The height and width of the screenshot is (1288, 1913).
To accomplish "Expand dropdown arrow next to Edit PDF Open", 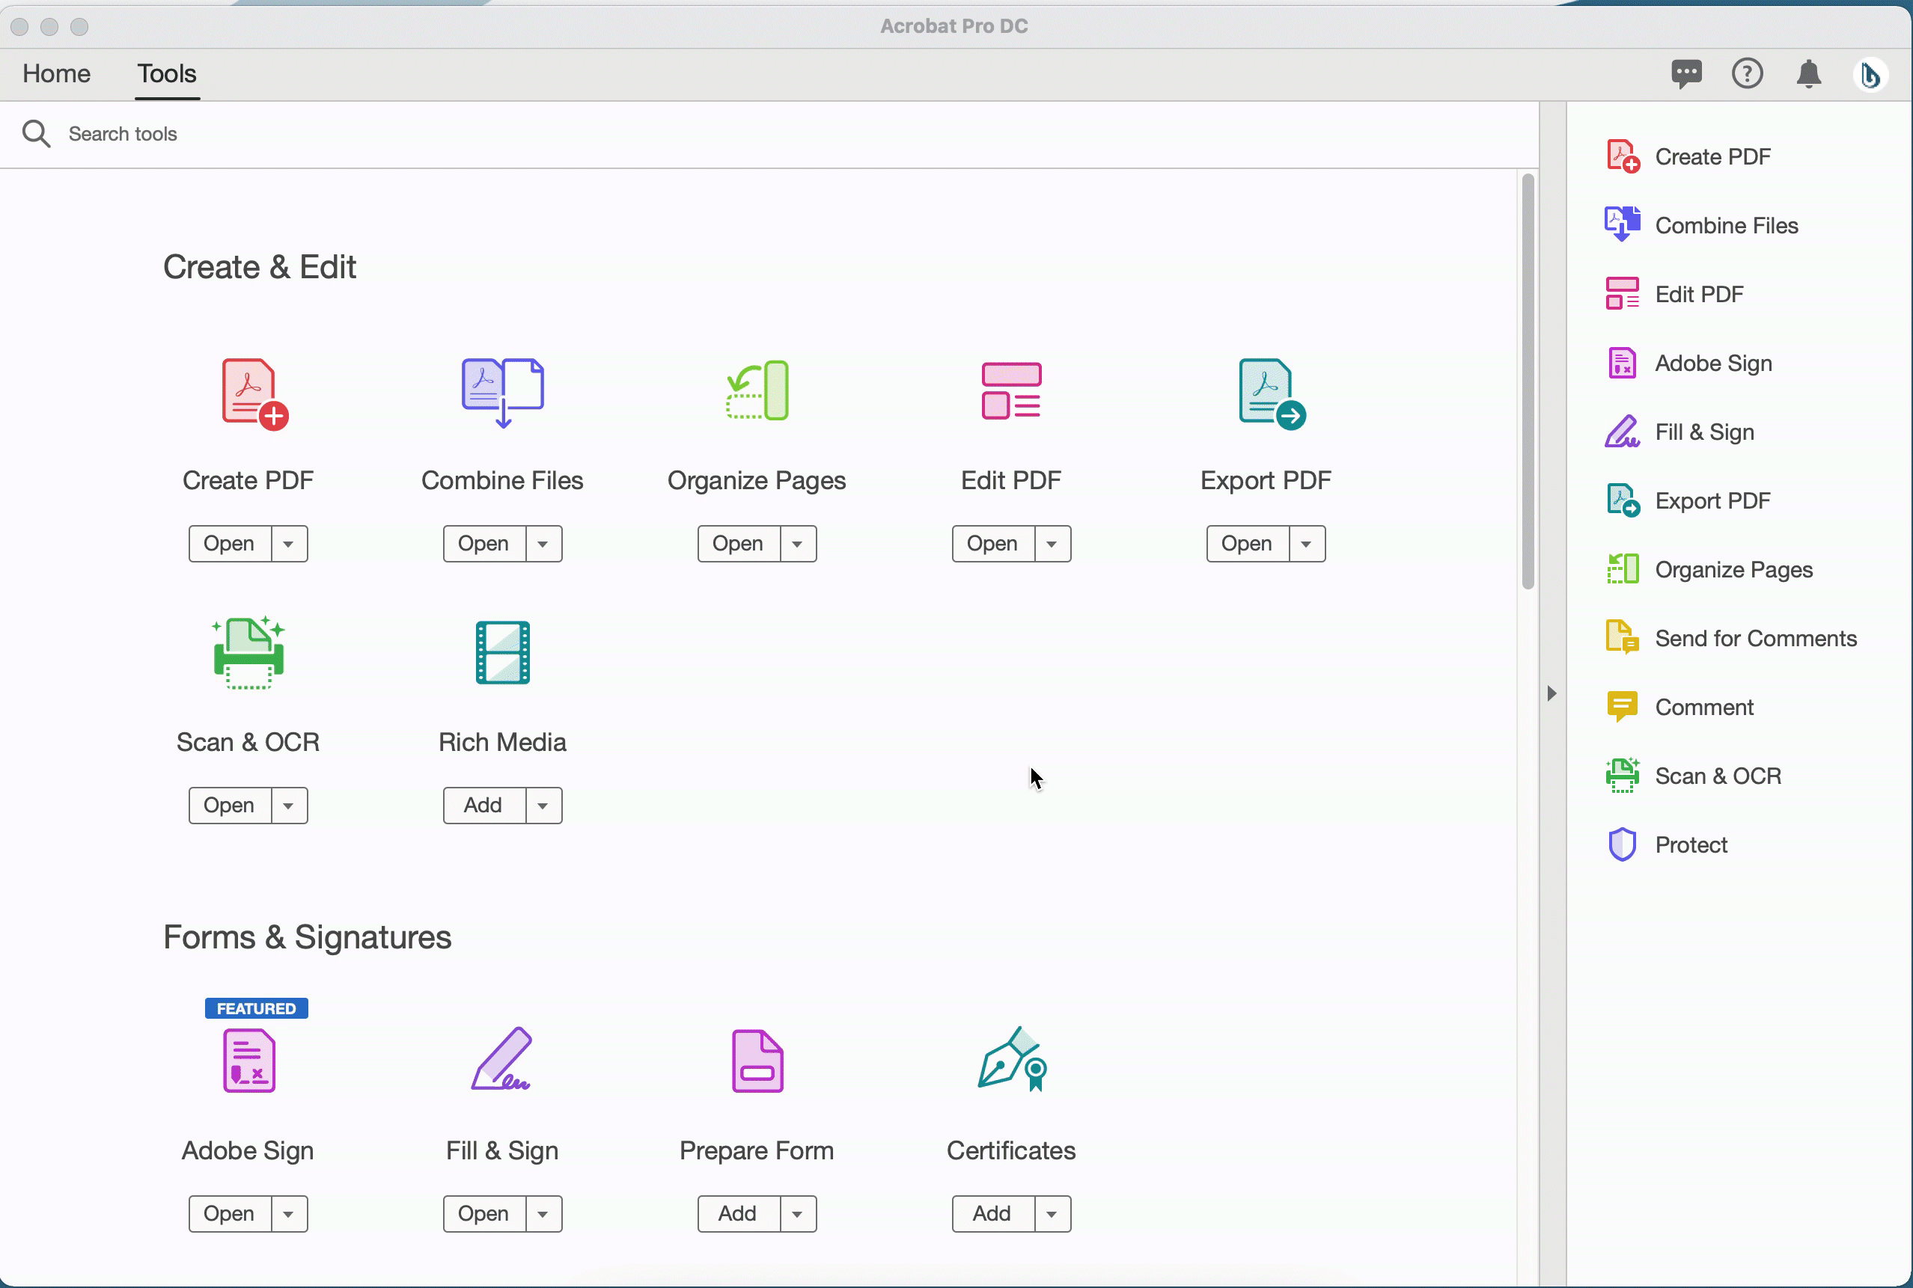I will (x=1052, y=544).
